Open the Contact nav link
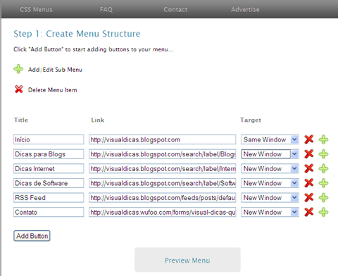This screenshot has height=276, width=338. pyautogui.click(x=175, y=9)
